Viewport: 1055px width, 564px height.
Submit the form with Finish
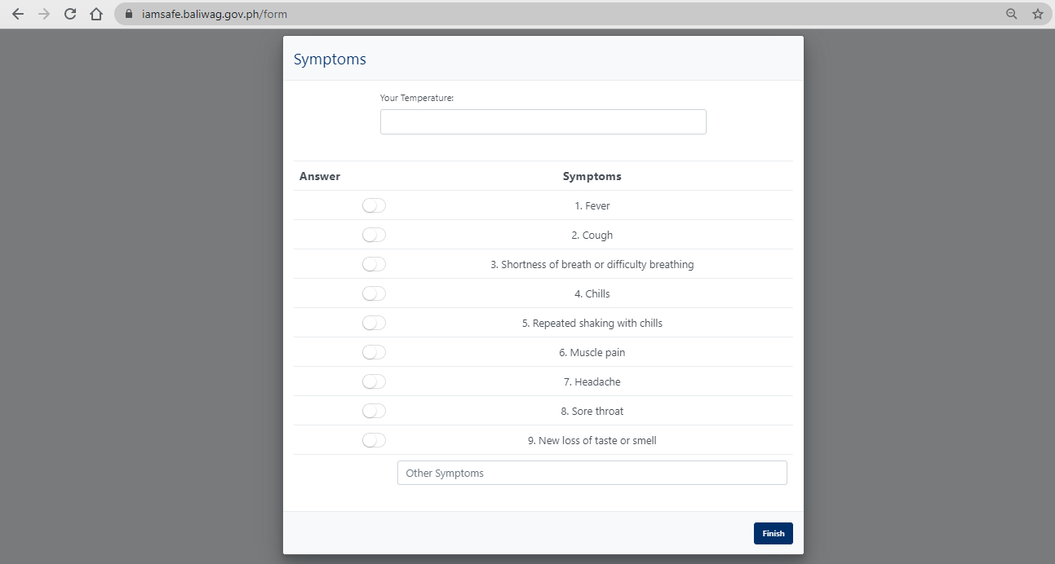(773, 533)
